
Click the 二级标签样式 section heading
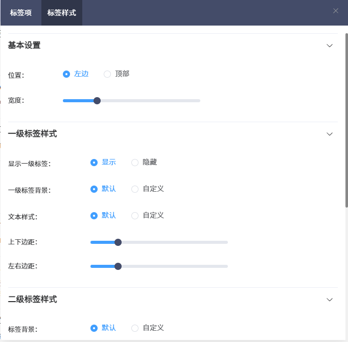(x=32, y=300)
